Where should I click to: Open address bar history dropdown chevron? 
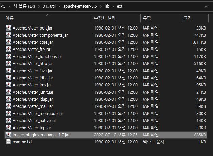[206, 7]
